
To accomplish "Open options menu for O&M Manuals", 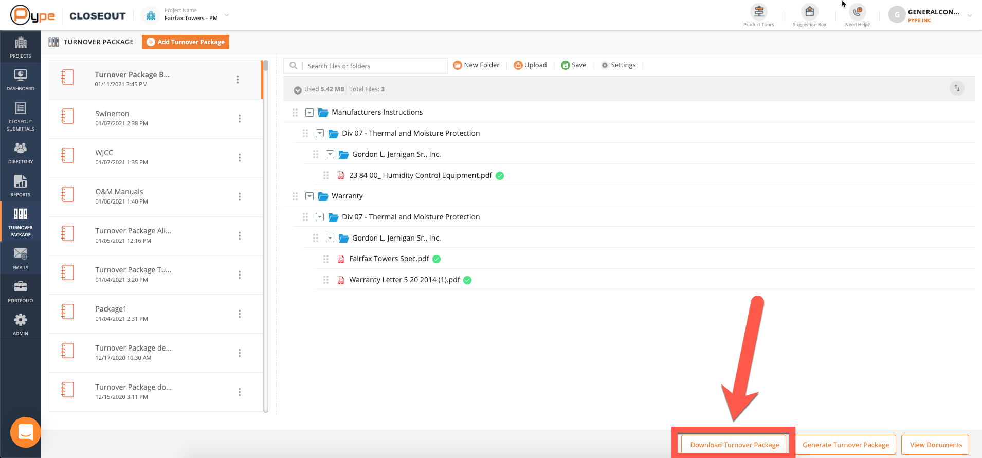I will 239,197.
